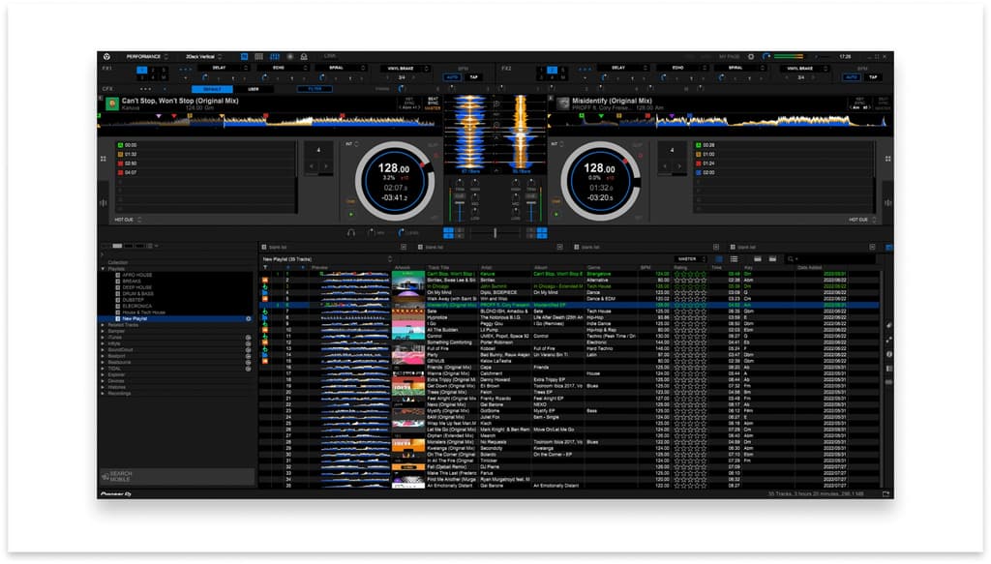Select the DEEP HOUSE playlist

click(135, 287)
